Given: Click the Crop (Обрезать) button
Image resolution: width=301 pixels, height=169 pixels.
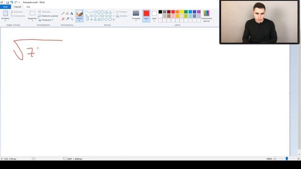Looking at the screenshot, I should [x=44, y=12].
